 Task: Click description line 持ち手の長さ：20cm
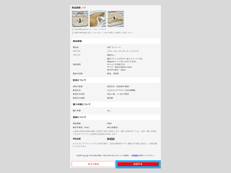click(116, 70)
